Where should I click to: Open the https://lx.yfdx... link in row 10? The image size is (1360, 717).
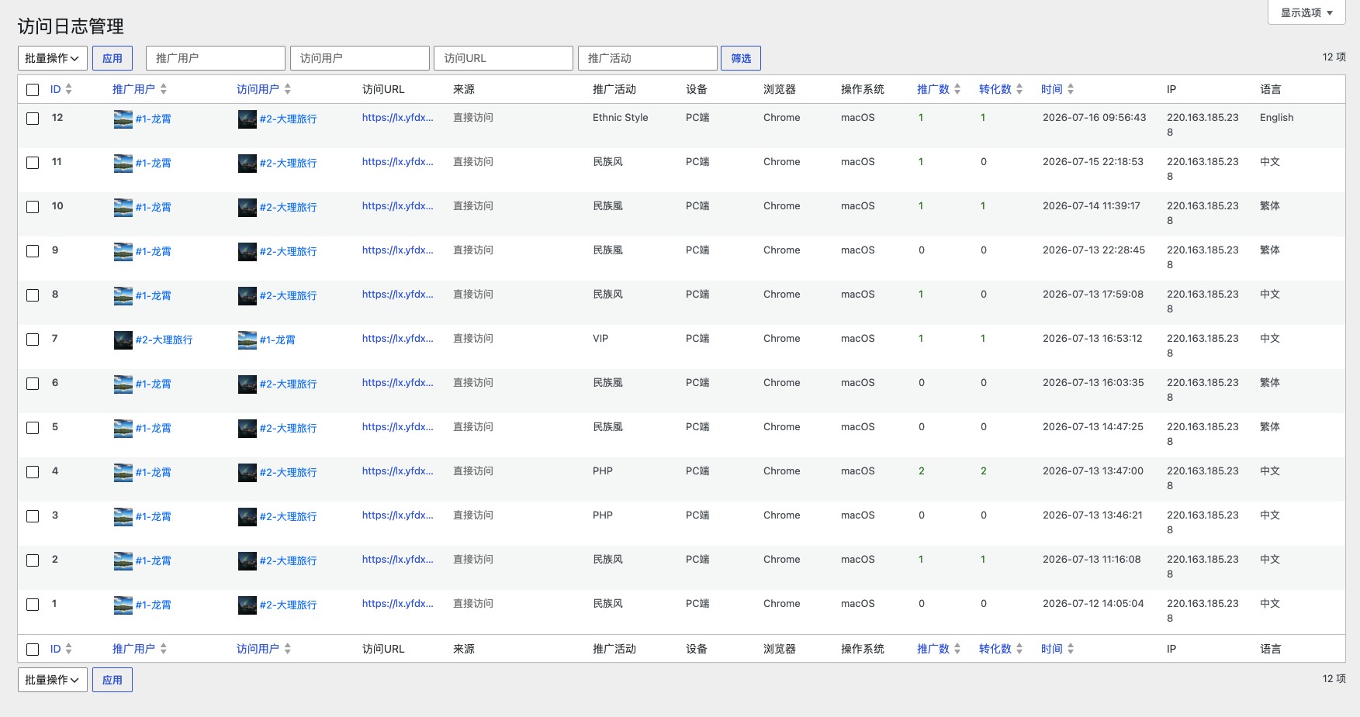coord(398,206)
